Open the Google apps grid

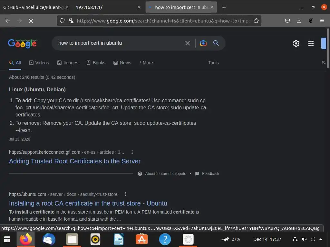tap(311, 43)
